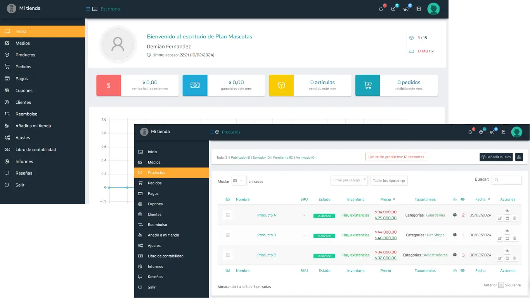This screenshot has width=530, height=298.
Task: Filter by Archivado (0) link
Action: (x=305, y=158)
